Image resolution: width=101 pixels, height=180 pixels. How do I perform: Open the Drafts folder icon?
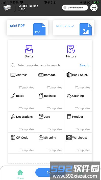pyautogui.click(x=29, y=49)
